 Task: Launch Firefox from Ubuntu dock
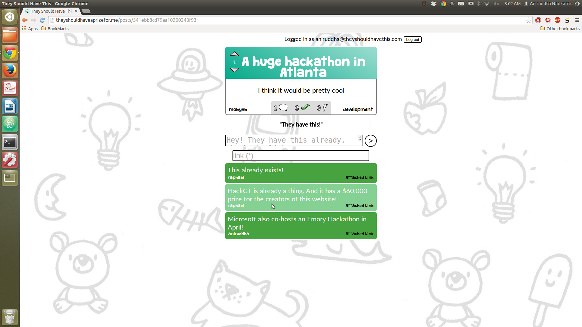(10, 71)
